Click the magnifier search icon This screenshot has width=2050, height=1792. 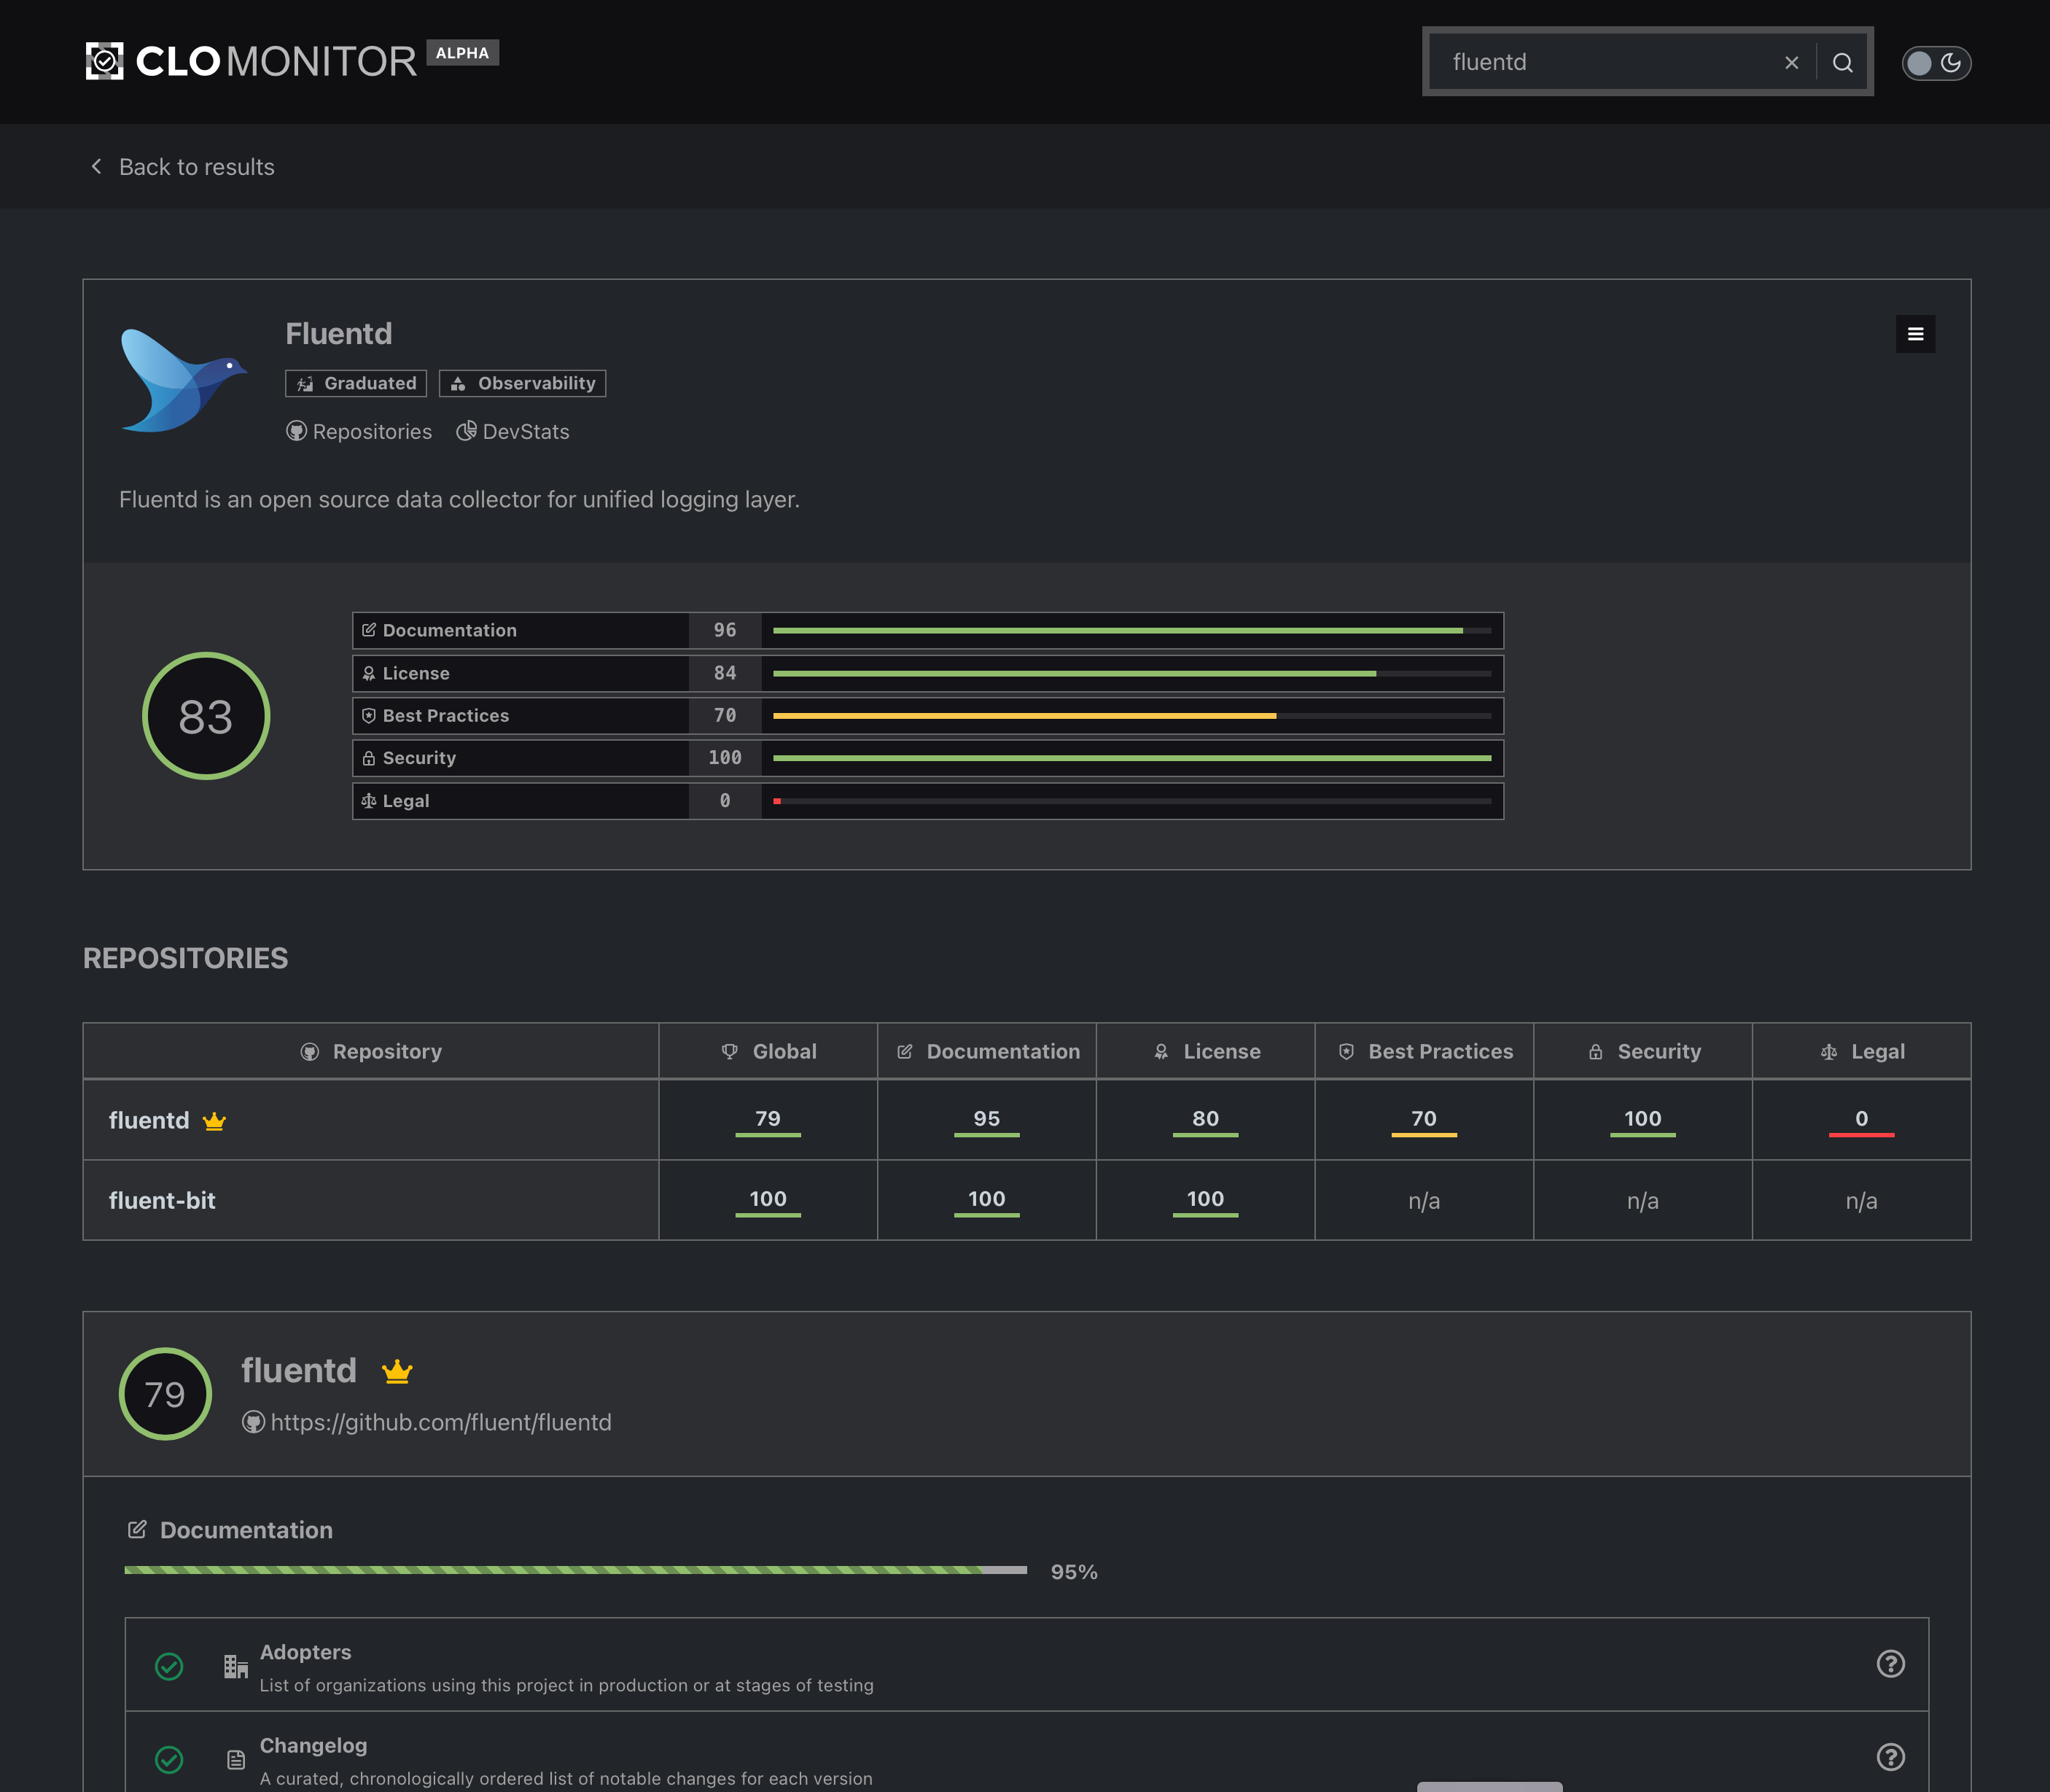pos(1842,63)
